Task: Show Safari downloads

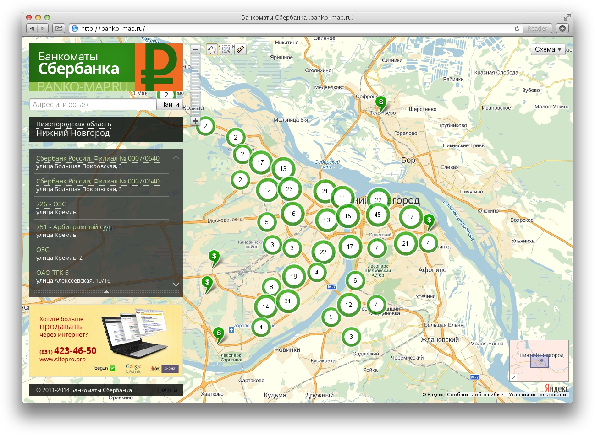Action: (x=562, y=28)
